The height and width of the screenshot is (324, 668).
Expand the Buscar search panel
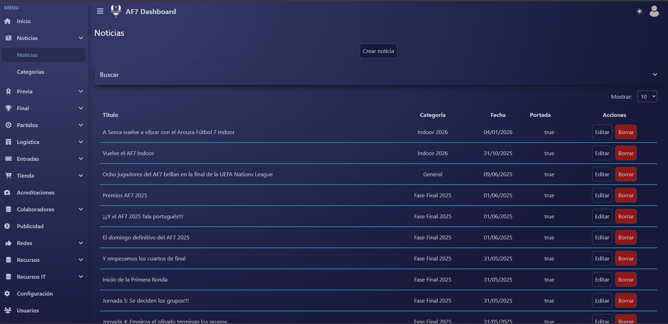pyautogui.click(x=378, y=74)
